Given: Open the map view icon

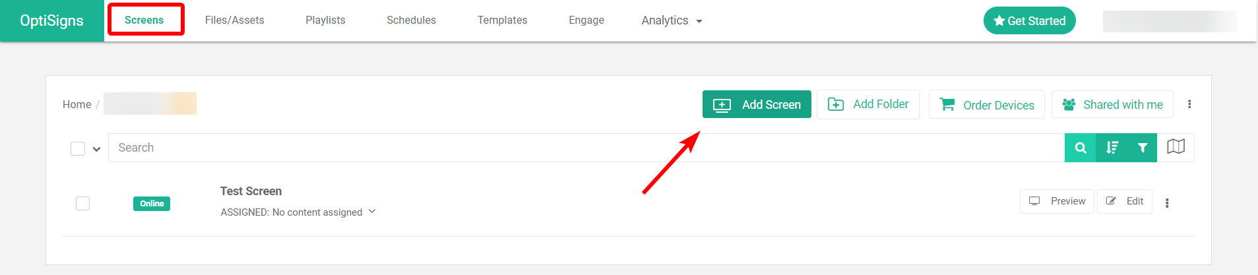Looking at the screenshot, I should (1176, 147).
